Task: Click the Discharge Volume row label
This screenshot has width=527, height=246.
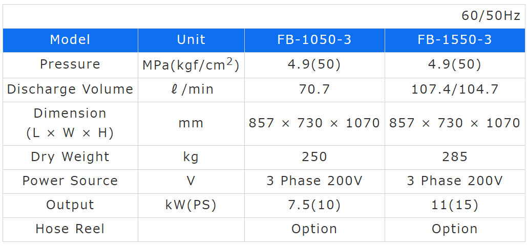Action: point(70,90)
